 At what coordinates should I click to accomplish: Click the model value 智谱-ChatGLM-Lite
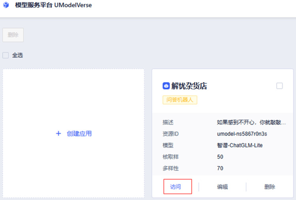point(240,145)
